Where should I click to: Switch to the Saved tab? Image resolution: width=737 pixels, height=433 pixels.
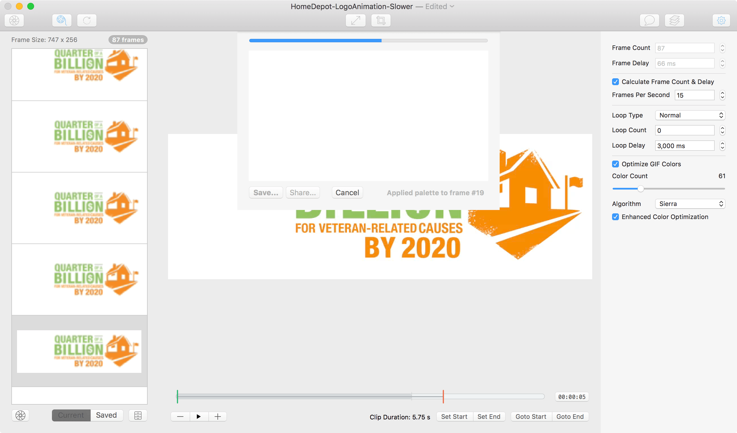(x=106, y=415)
